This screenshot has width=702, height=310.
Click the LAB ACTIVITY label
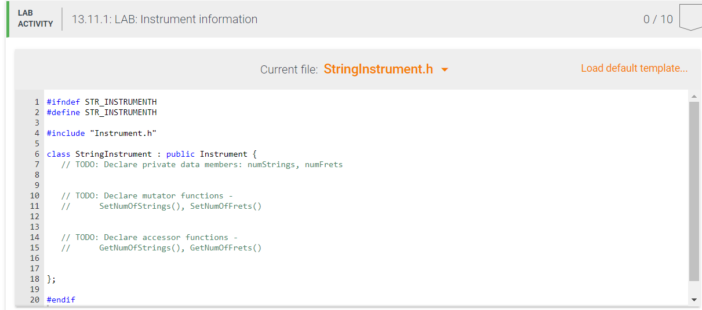point(35,19)
